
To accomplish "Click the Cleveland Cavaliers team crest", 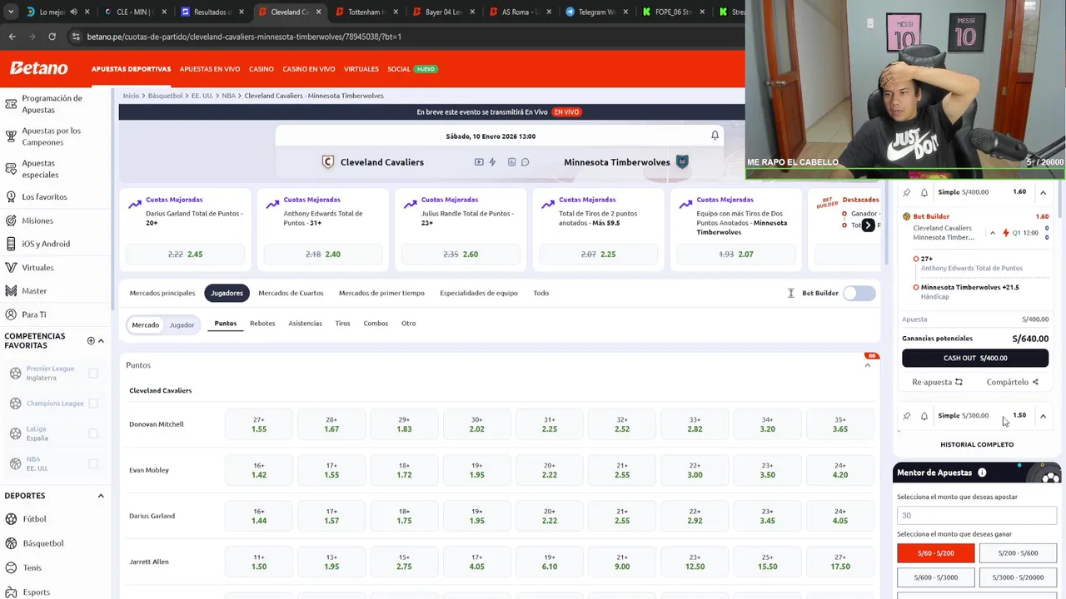I will coord(328,162).
